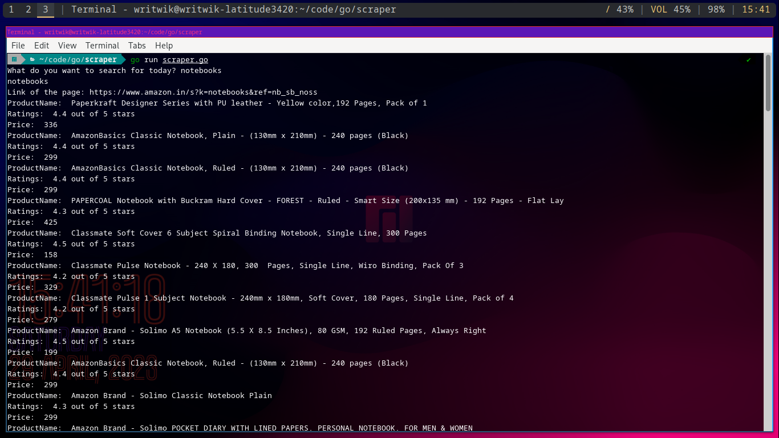This screenshot has height=438, width=779.
Task: Click the underlined scraper.go link in the command
Action: (x=185, y=59)
